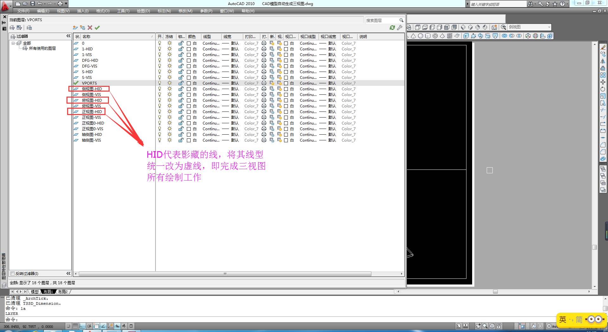Click the Extrude tool icon
The height and width of the screenshot is (332, 608).
point(466,36)
